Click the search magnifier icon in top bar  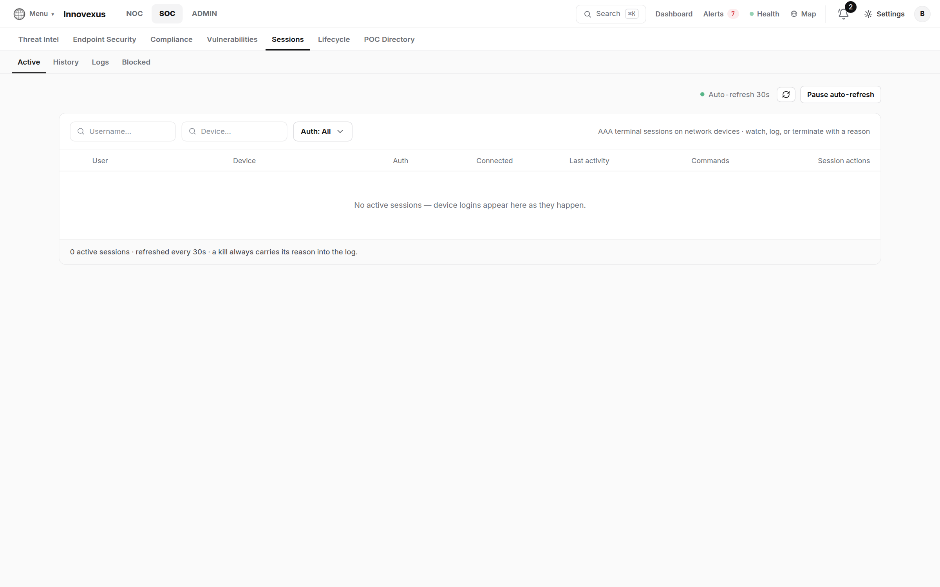[587, 14]
